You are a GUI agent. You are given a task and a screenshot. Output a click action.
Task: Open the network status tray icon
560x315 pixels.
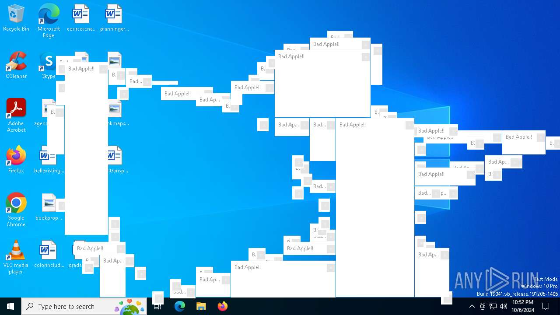pos(493,306)
